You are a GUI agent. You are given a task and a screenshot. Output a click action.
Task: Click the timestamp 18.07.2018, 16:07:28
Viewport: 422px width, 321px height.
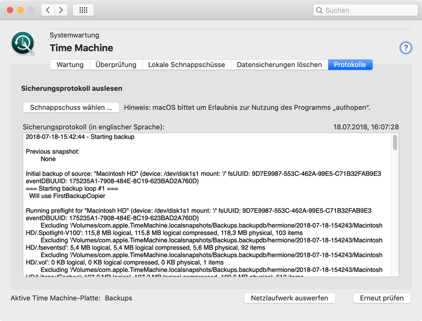(366, 127)
